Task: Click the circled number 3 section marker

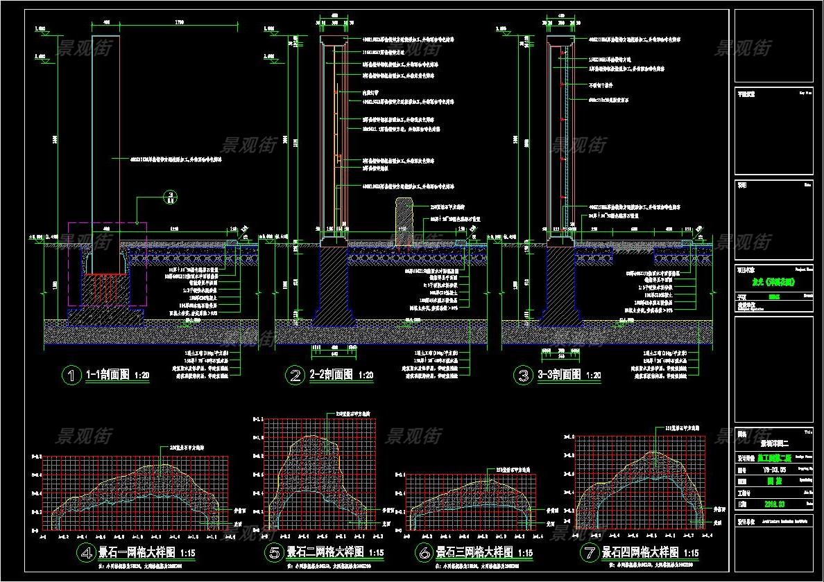Action: pos(522,376)
